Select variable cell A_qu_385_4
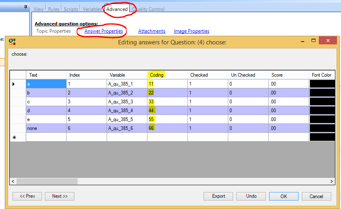The image size is (341, 209). click(x=127, y=111)
